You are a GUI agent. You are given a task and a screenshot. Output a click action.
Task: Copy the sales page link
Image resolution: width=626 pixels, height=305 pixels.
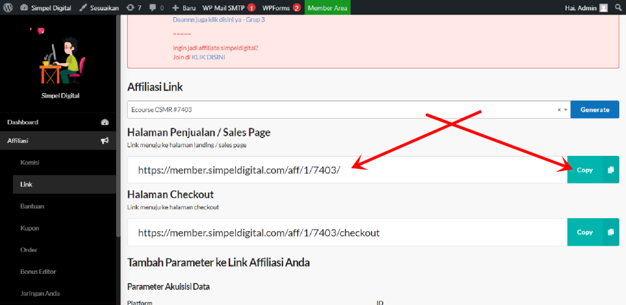[x=584, y=170]
